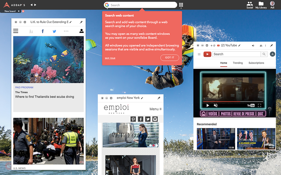Go back in the YouTube window
Screen dimensions: 281x175
point(212,46)
